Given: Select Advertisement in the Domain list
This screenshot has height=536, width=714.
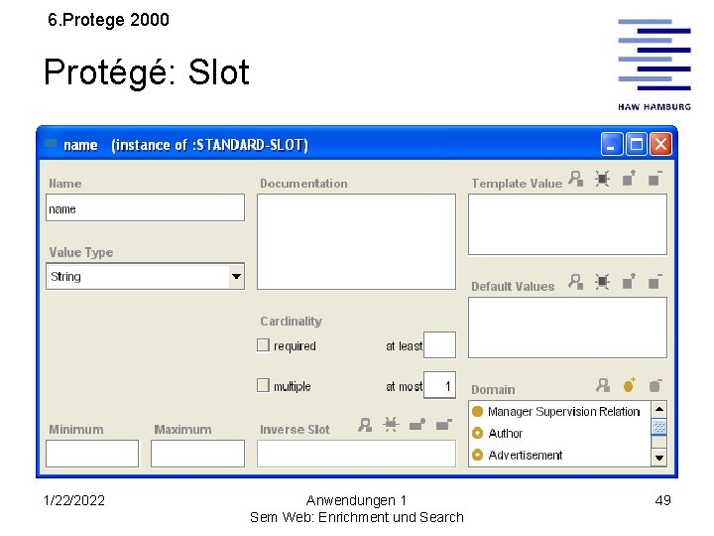Looking at the screenshot, I should coord(559,455).
